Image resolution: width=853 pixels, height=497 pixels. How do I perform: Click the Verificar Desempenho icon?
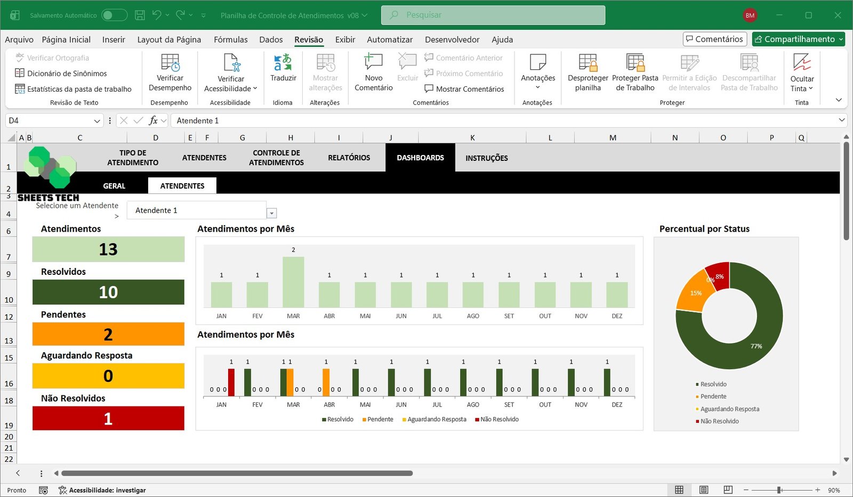pyautogui.click(x=170, y=64)
